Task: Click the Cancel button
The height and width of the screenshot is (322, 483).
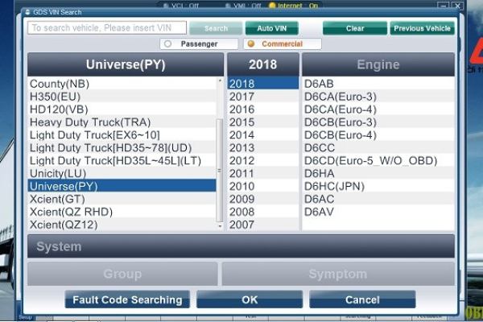Action: pyautogui.click(x=362, y=299)
